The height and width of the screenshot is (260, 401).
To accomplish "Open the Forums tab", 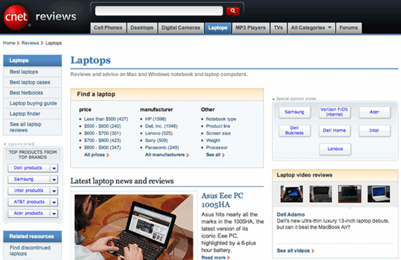I will [348, 28].
